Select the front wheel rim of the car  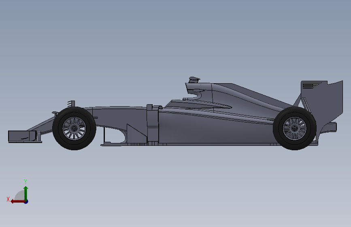point(74,128)
